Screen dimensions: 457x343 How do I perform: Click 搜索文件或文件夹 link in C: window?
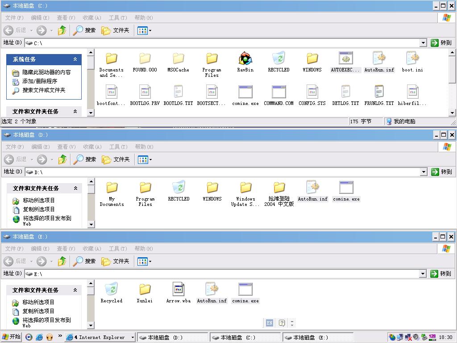tap(44, 90)
